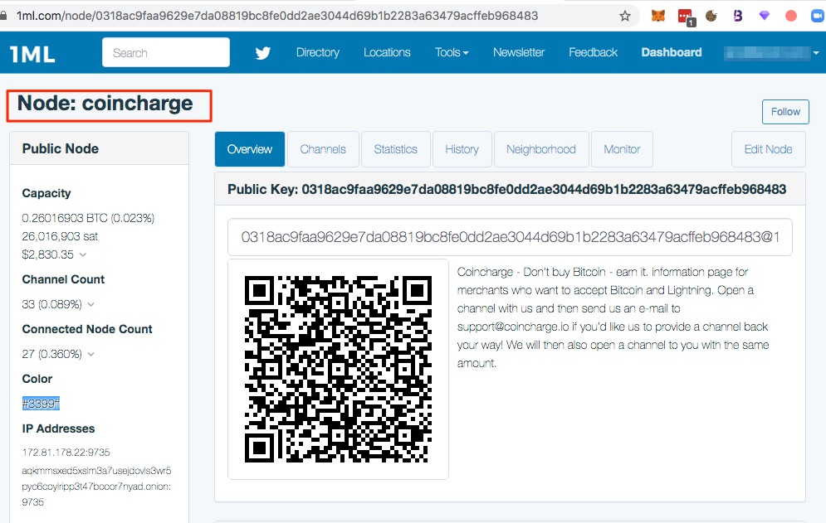Image resolution: width=826 pixels, height=523 pixels.
Task: Select the node connection address field
Action: (510, 237)
